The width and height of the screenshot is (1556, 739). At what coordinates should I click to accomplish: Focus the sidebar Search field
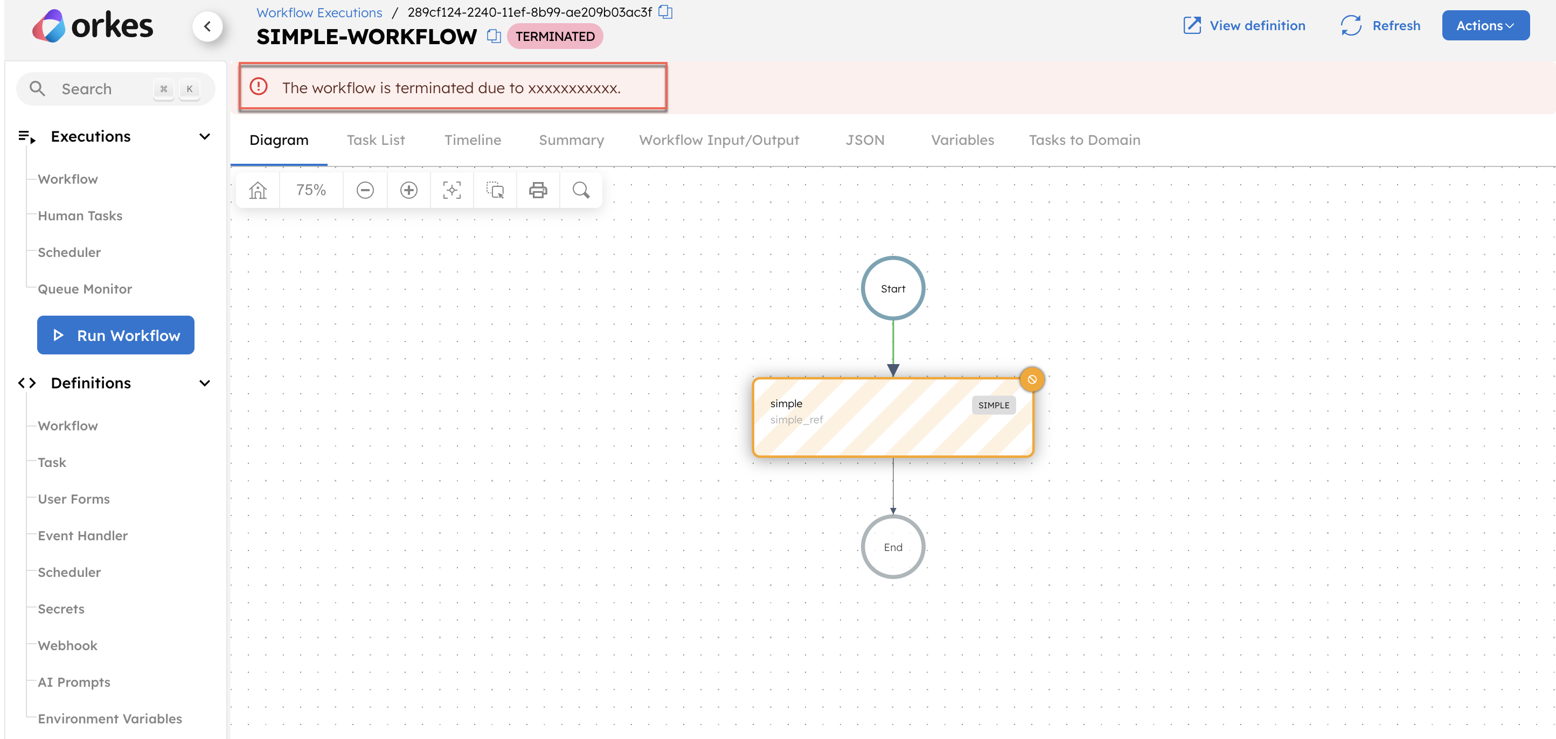[115, 89]
